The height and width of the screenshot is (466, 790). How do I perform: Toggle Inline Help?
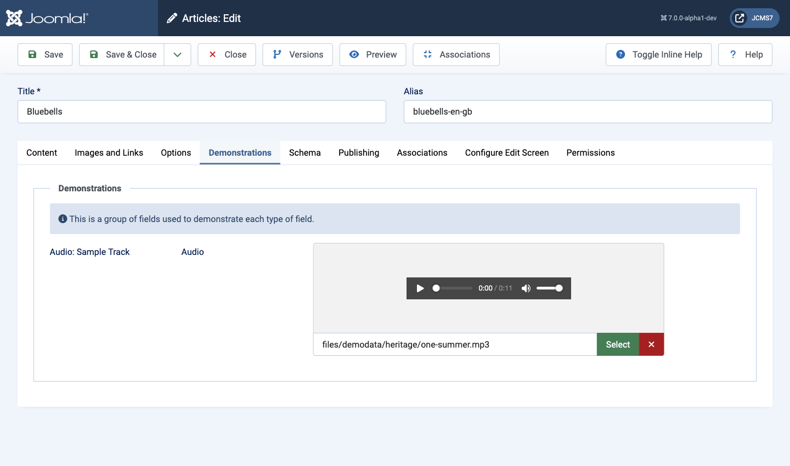658,54
